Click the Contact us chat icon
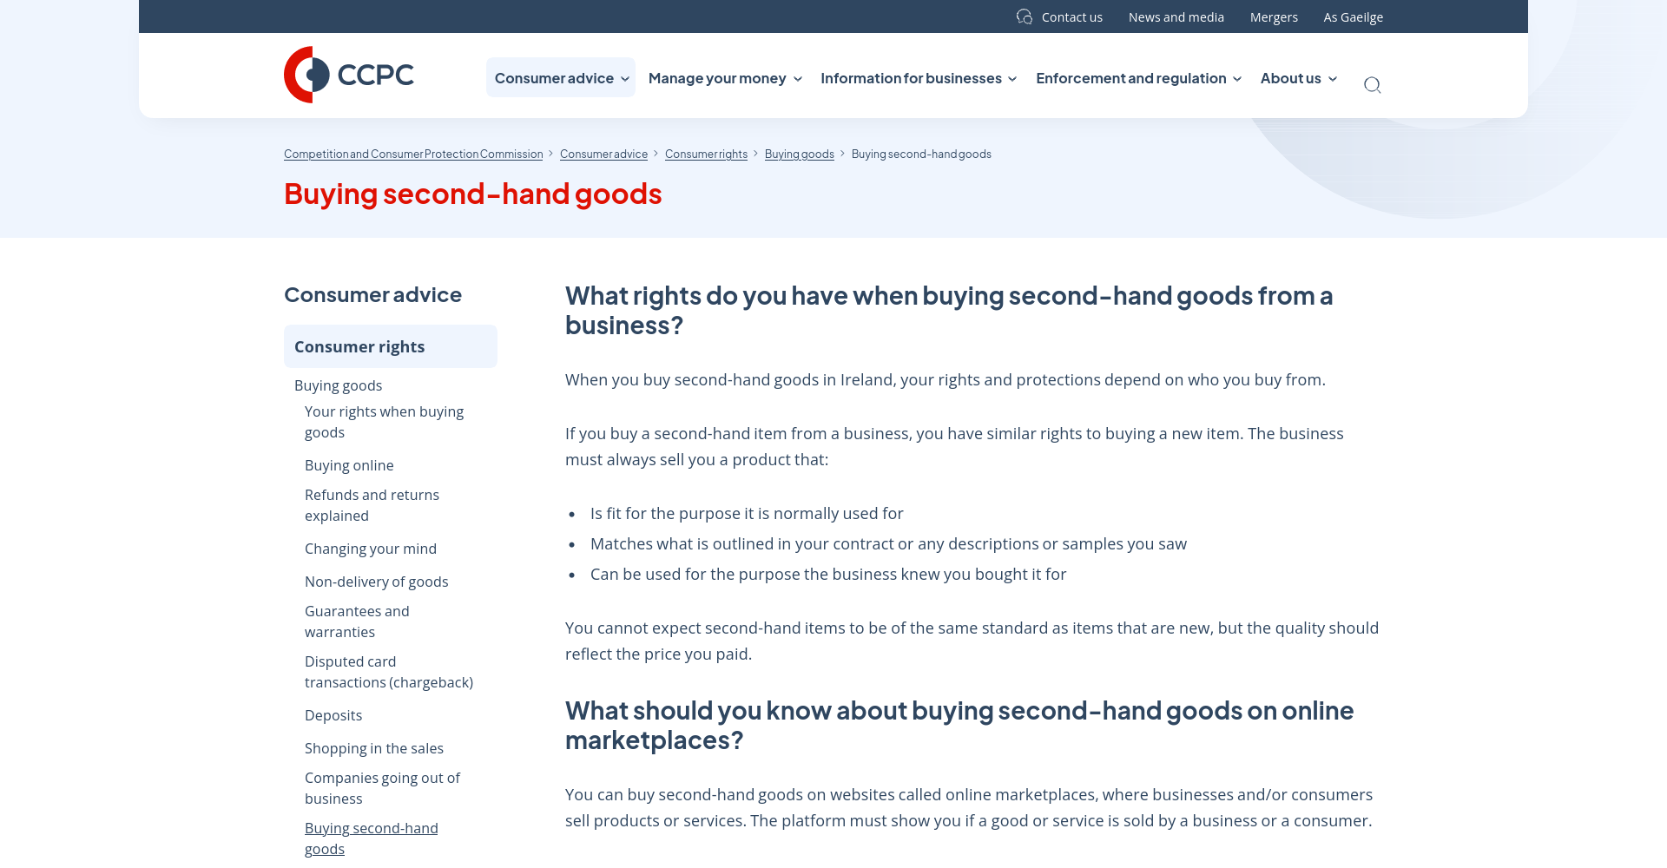 click(1025, 16)
